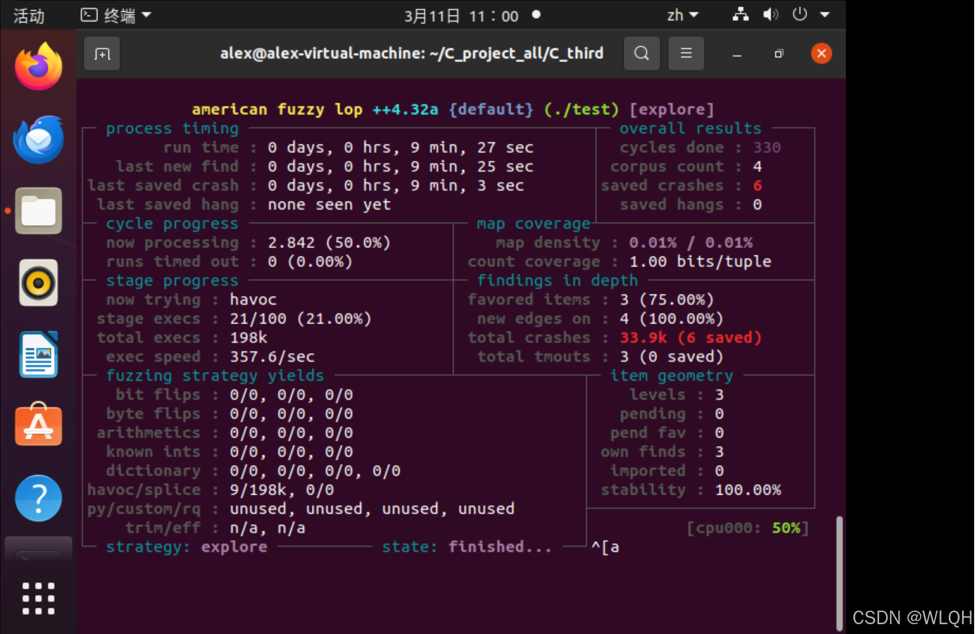Expand the system menu arrow
The image size is (975, 634).
click(x=825, y=15)
